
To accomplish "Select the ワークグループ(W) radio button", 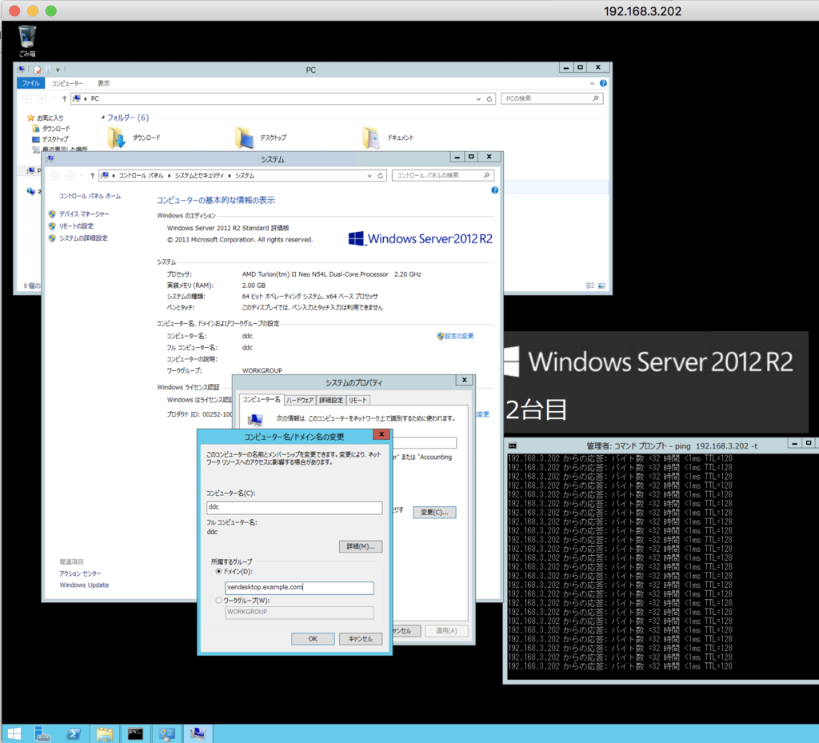I will point(218,601).
